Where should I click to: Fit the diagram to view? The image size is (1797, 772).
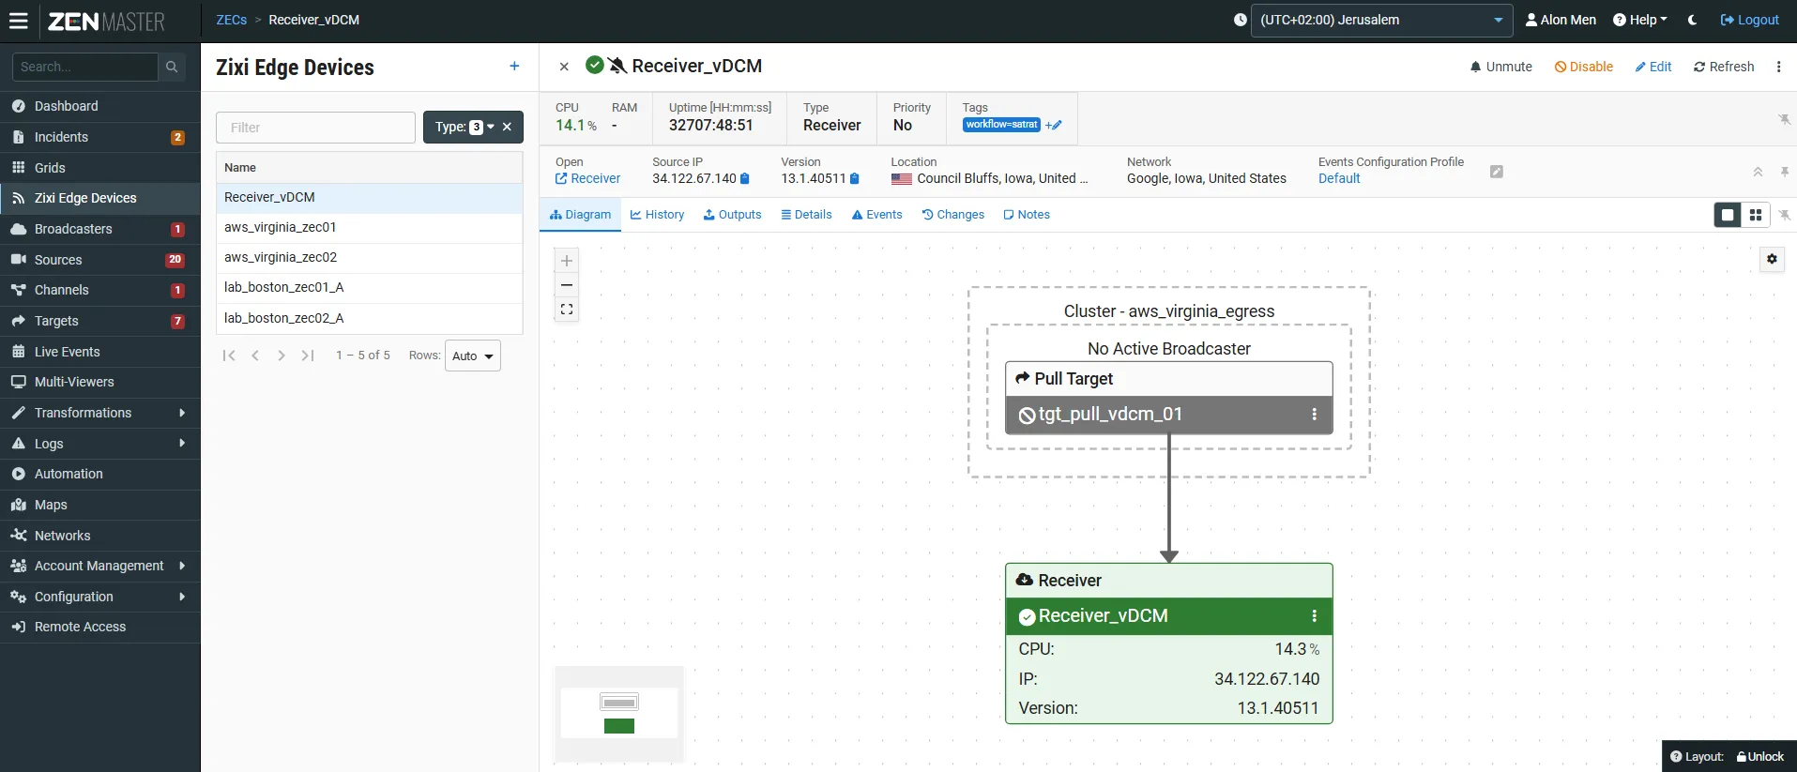(x=567, y=309)
